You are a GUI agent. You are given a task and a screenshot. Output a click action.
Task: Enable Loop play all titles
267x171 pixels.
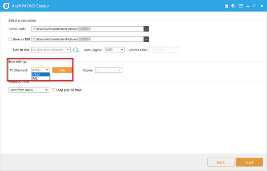click(54, 90)
